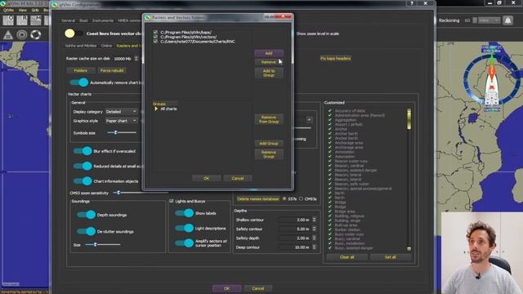Open the Boat configuration tab
The height and width of the screenshot is (294, 523).
point(83,20)
